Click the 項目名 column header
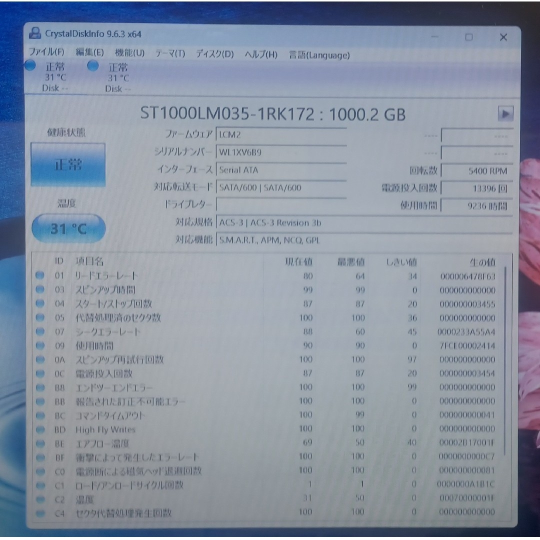The image size is (540, 540). (89, 261)
